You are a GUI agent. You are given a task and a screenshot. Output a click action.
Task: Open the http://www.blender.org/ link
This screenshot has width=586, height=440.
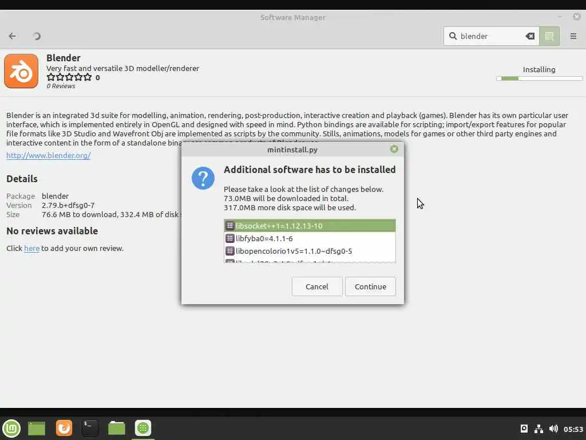tap(49, 155)
